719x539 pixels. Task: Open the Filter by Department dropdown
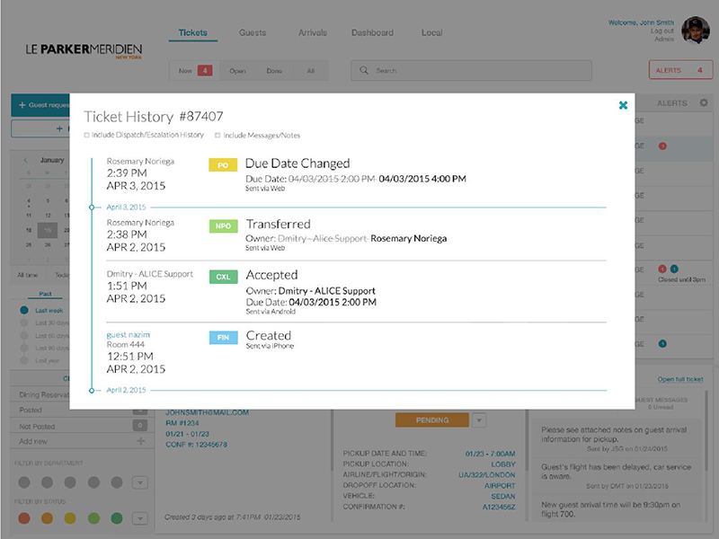click(x=138, y=482)
